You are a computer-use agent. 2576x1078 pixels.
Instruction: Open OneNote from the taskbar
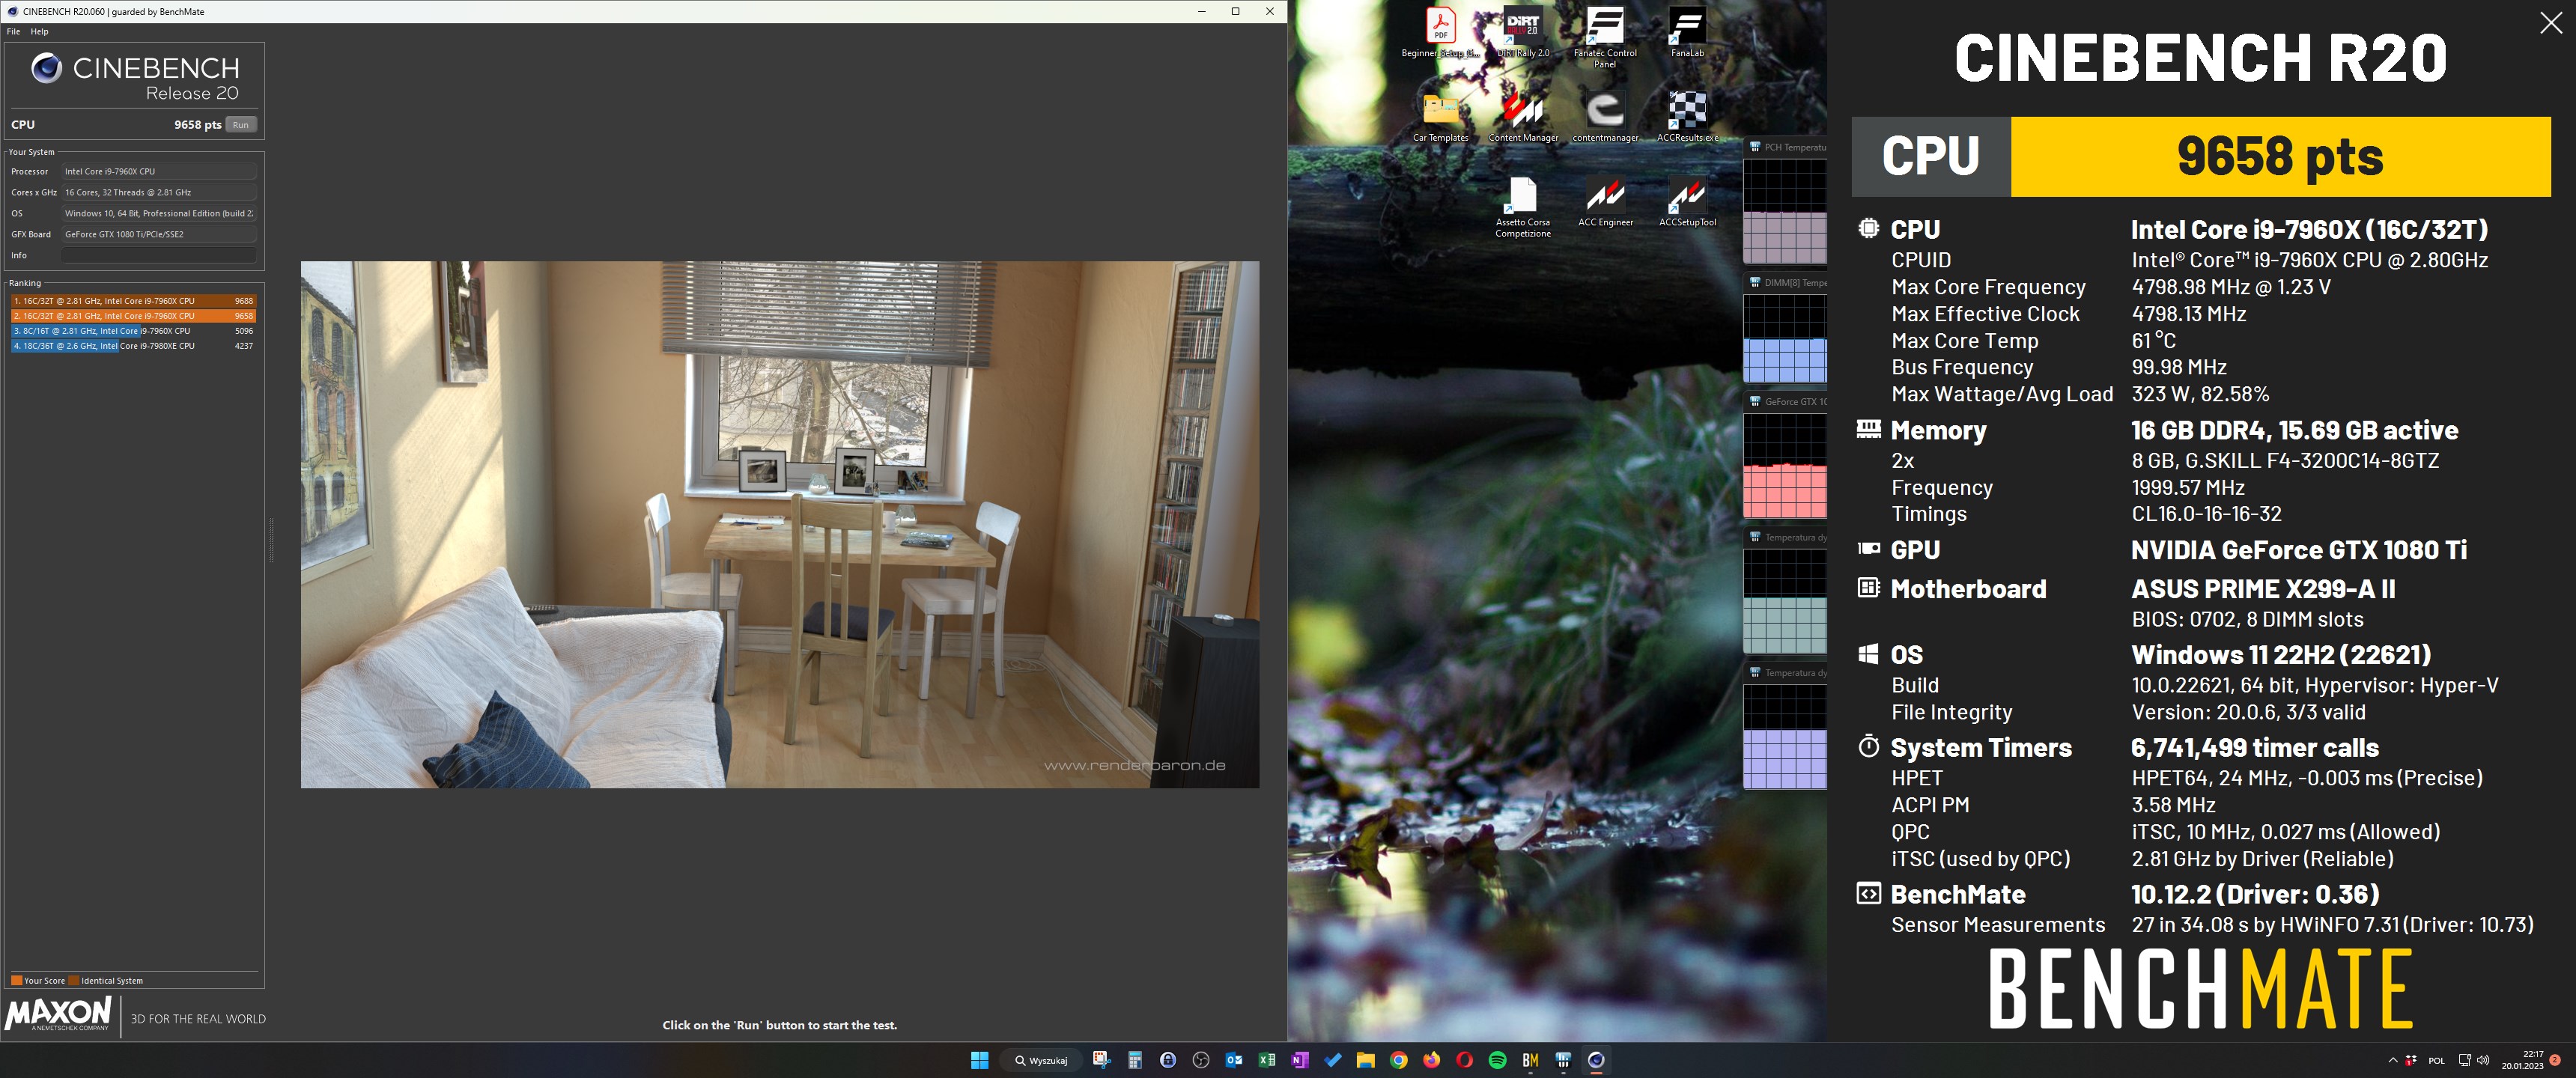click(x=1300, y=1060)
